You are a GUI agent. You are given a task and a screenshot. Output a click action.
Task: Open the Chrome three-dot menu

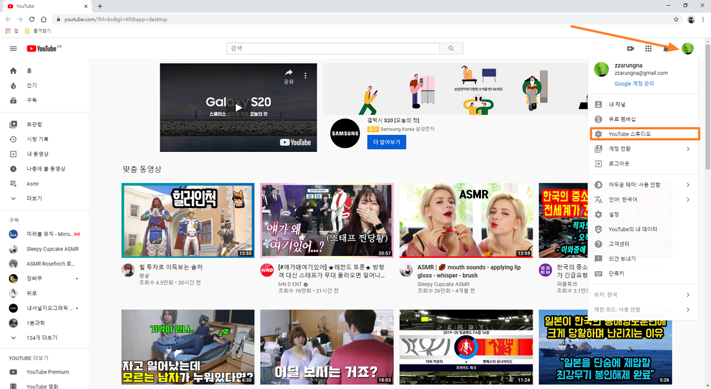(703, 19)
